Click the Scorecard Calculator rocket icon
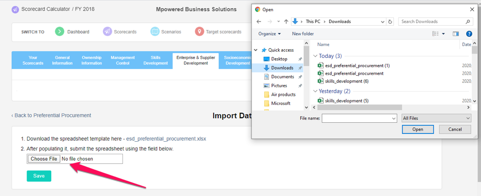 click(x=15, y=10)
